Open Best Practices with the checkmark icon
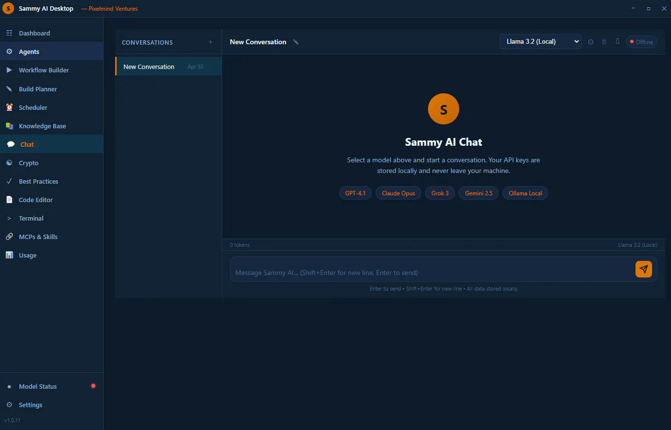The height and width of the screenshot is (430, 671). pos(9,181)
